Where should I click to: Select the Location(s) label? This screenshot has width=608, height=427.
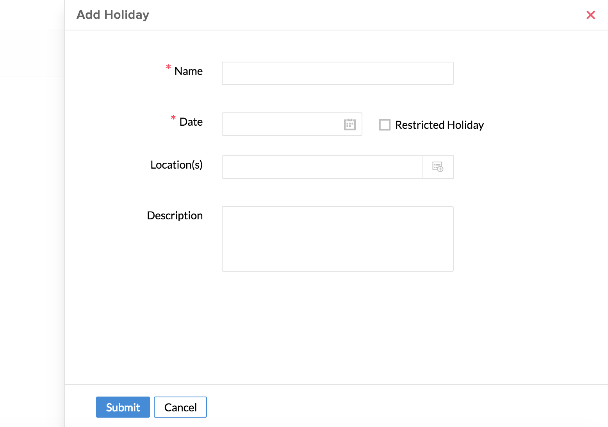[176, 165]
